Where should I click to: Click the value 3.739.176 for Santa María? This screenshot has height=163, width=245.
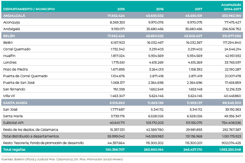pos(118,116)
